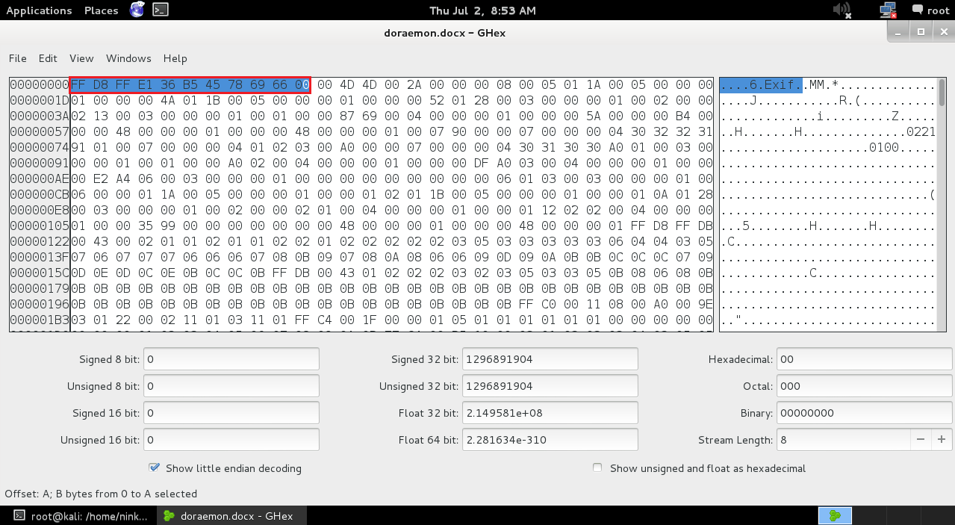Decrease Stream Length with minus button
Screen dimensions: 955x525
(x=921, y=440)
